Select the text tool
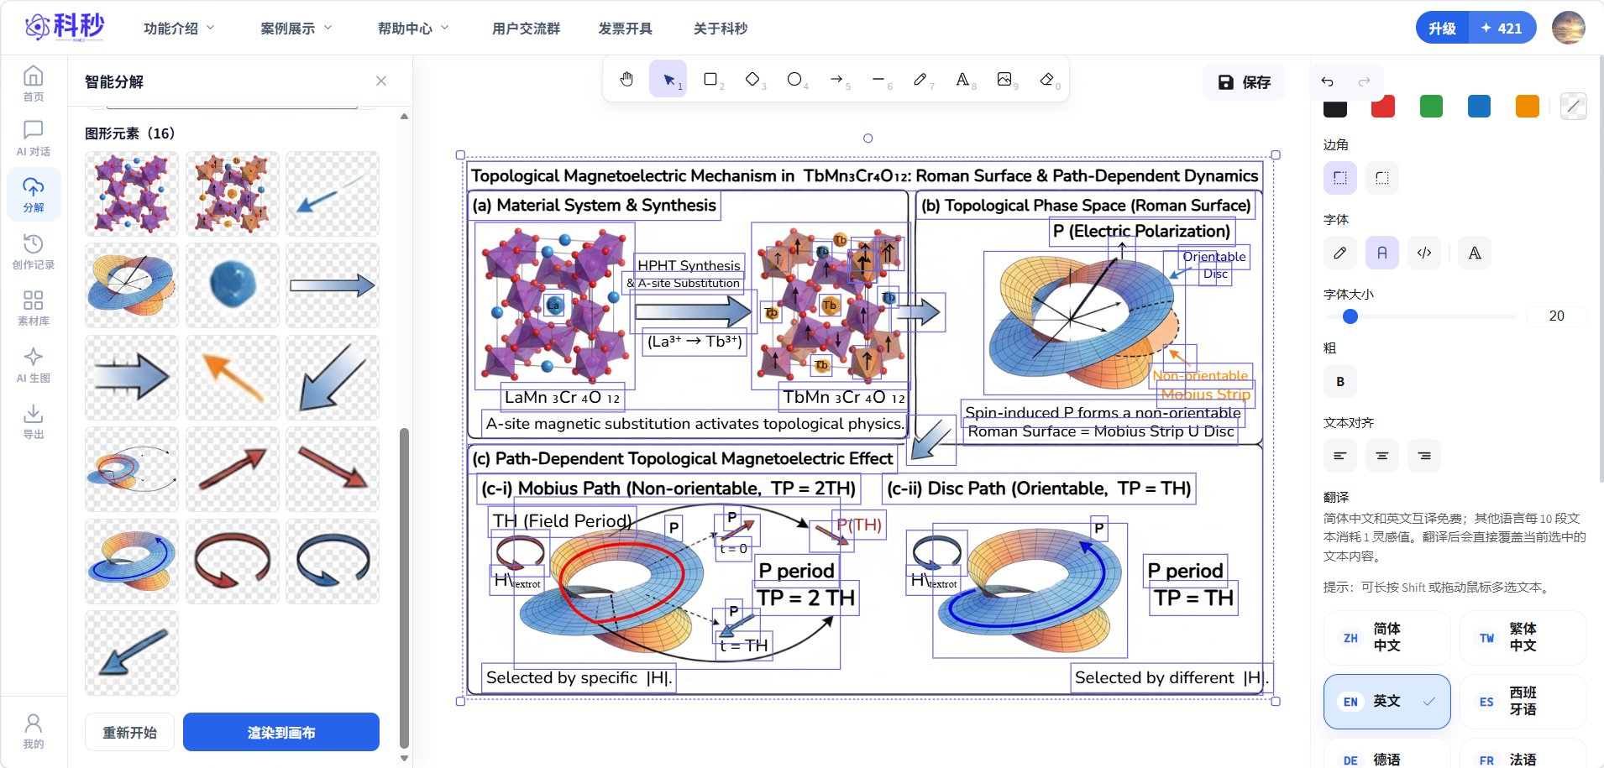Viewport: 1604px width, 768px height. 962,80
